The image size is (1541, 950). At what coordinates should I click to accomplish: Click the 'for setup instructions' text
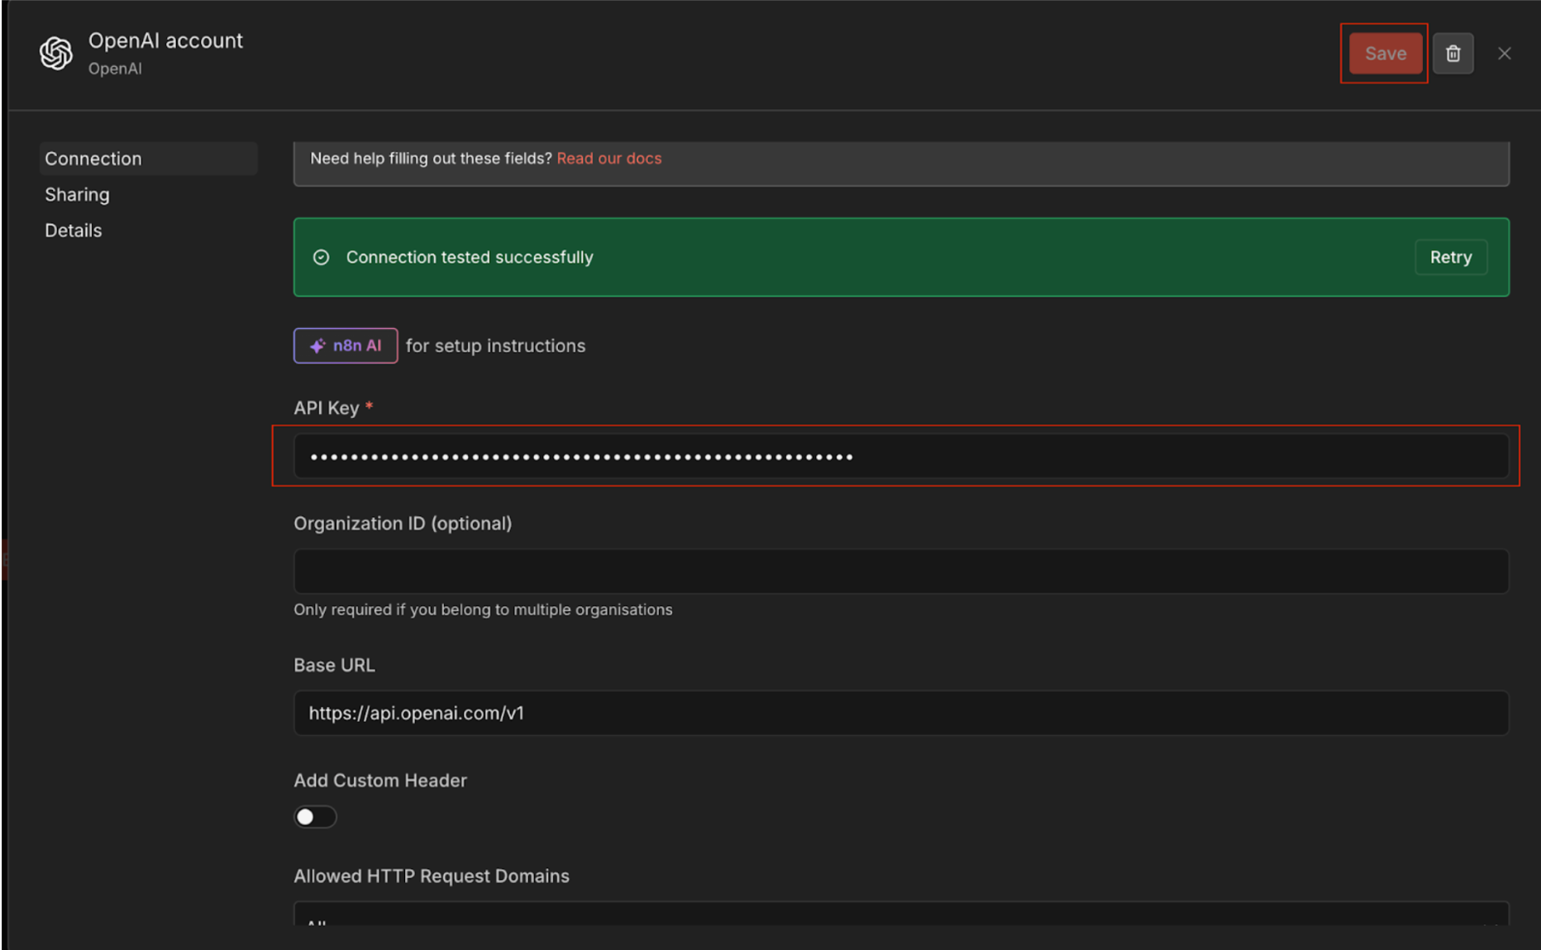click(495, 346)
